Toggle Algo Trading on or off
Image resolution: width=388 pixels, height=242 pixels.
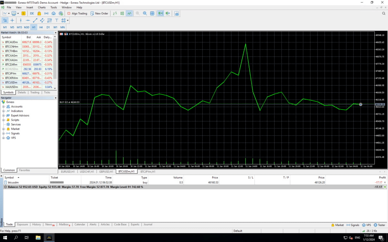click(77, 14)
